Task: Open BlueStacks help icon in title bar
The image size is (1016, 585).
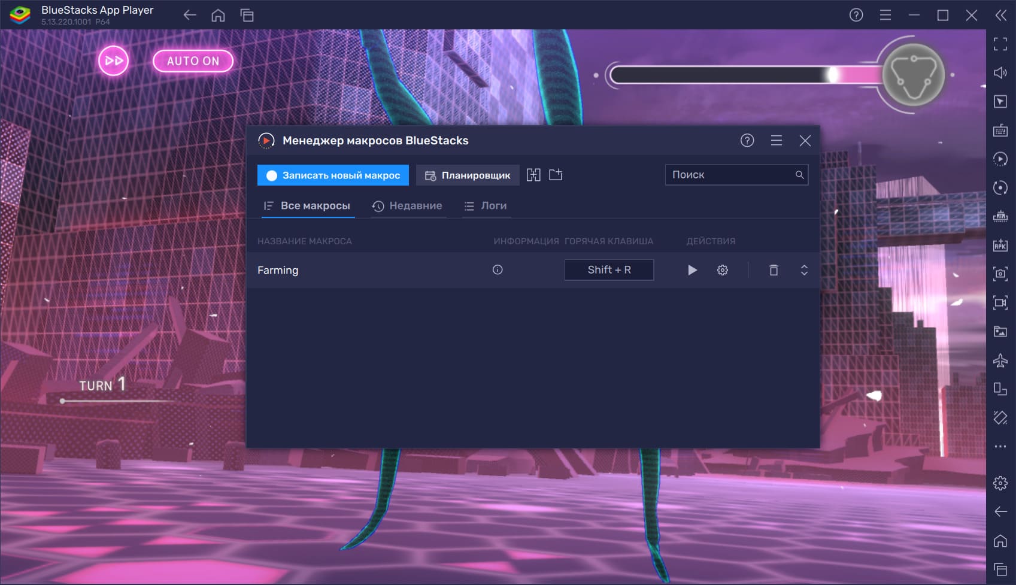Action: [x=856, y=15]
